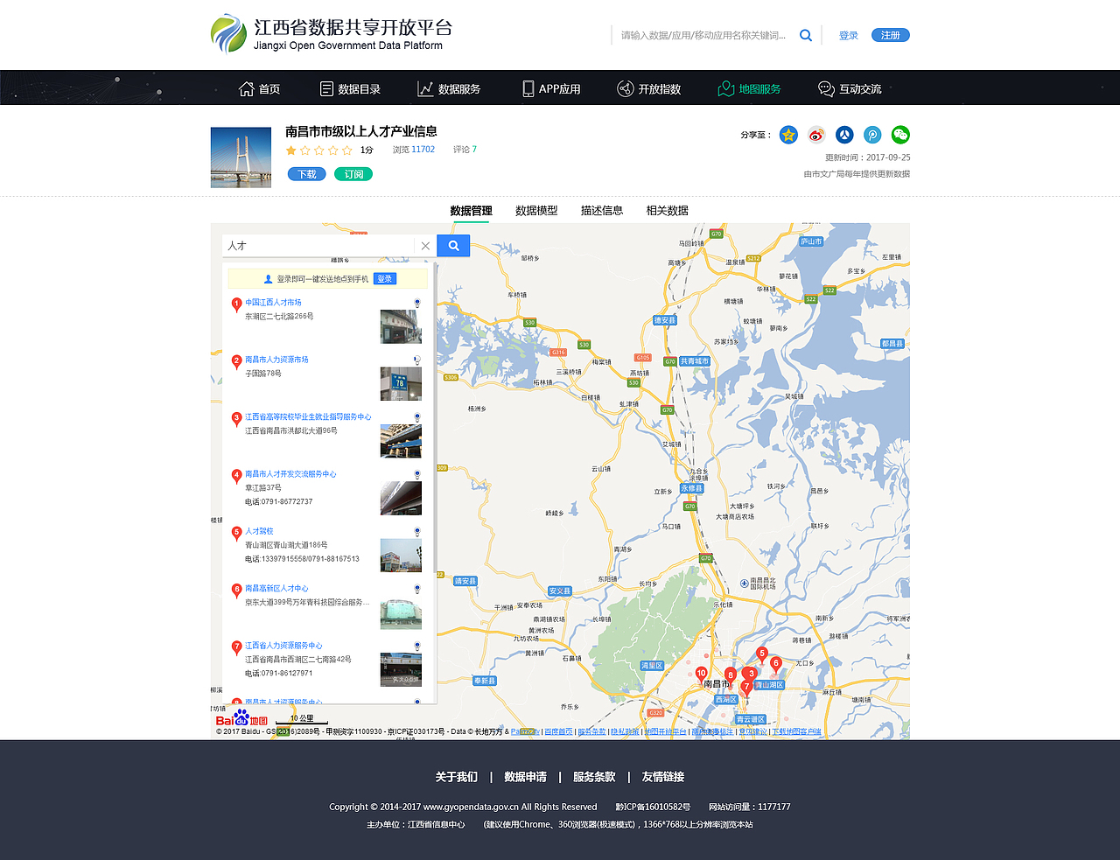The image size is (1120, 860).
Task: Click map pin number 6
Action: point(775,664)
